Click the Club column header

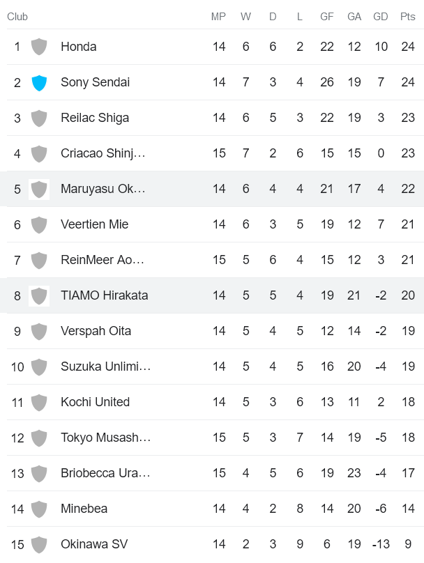click(17, 17)
